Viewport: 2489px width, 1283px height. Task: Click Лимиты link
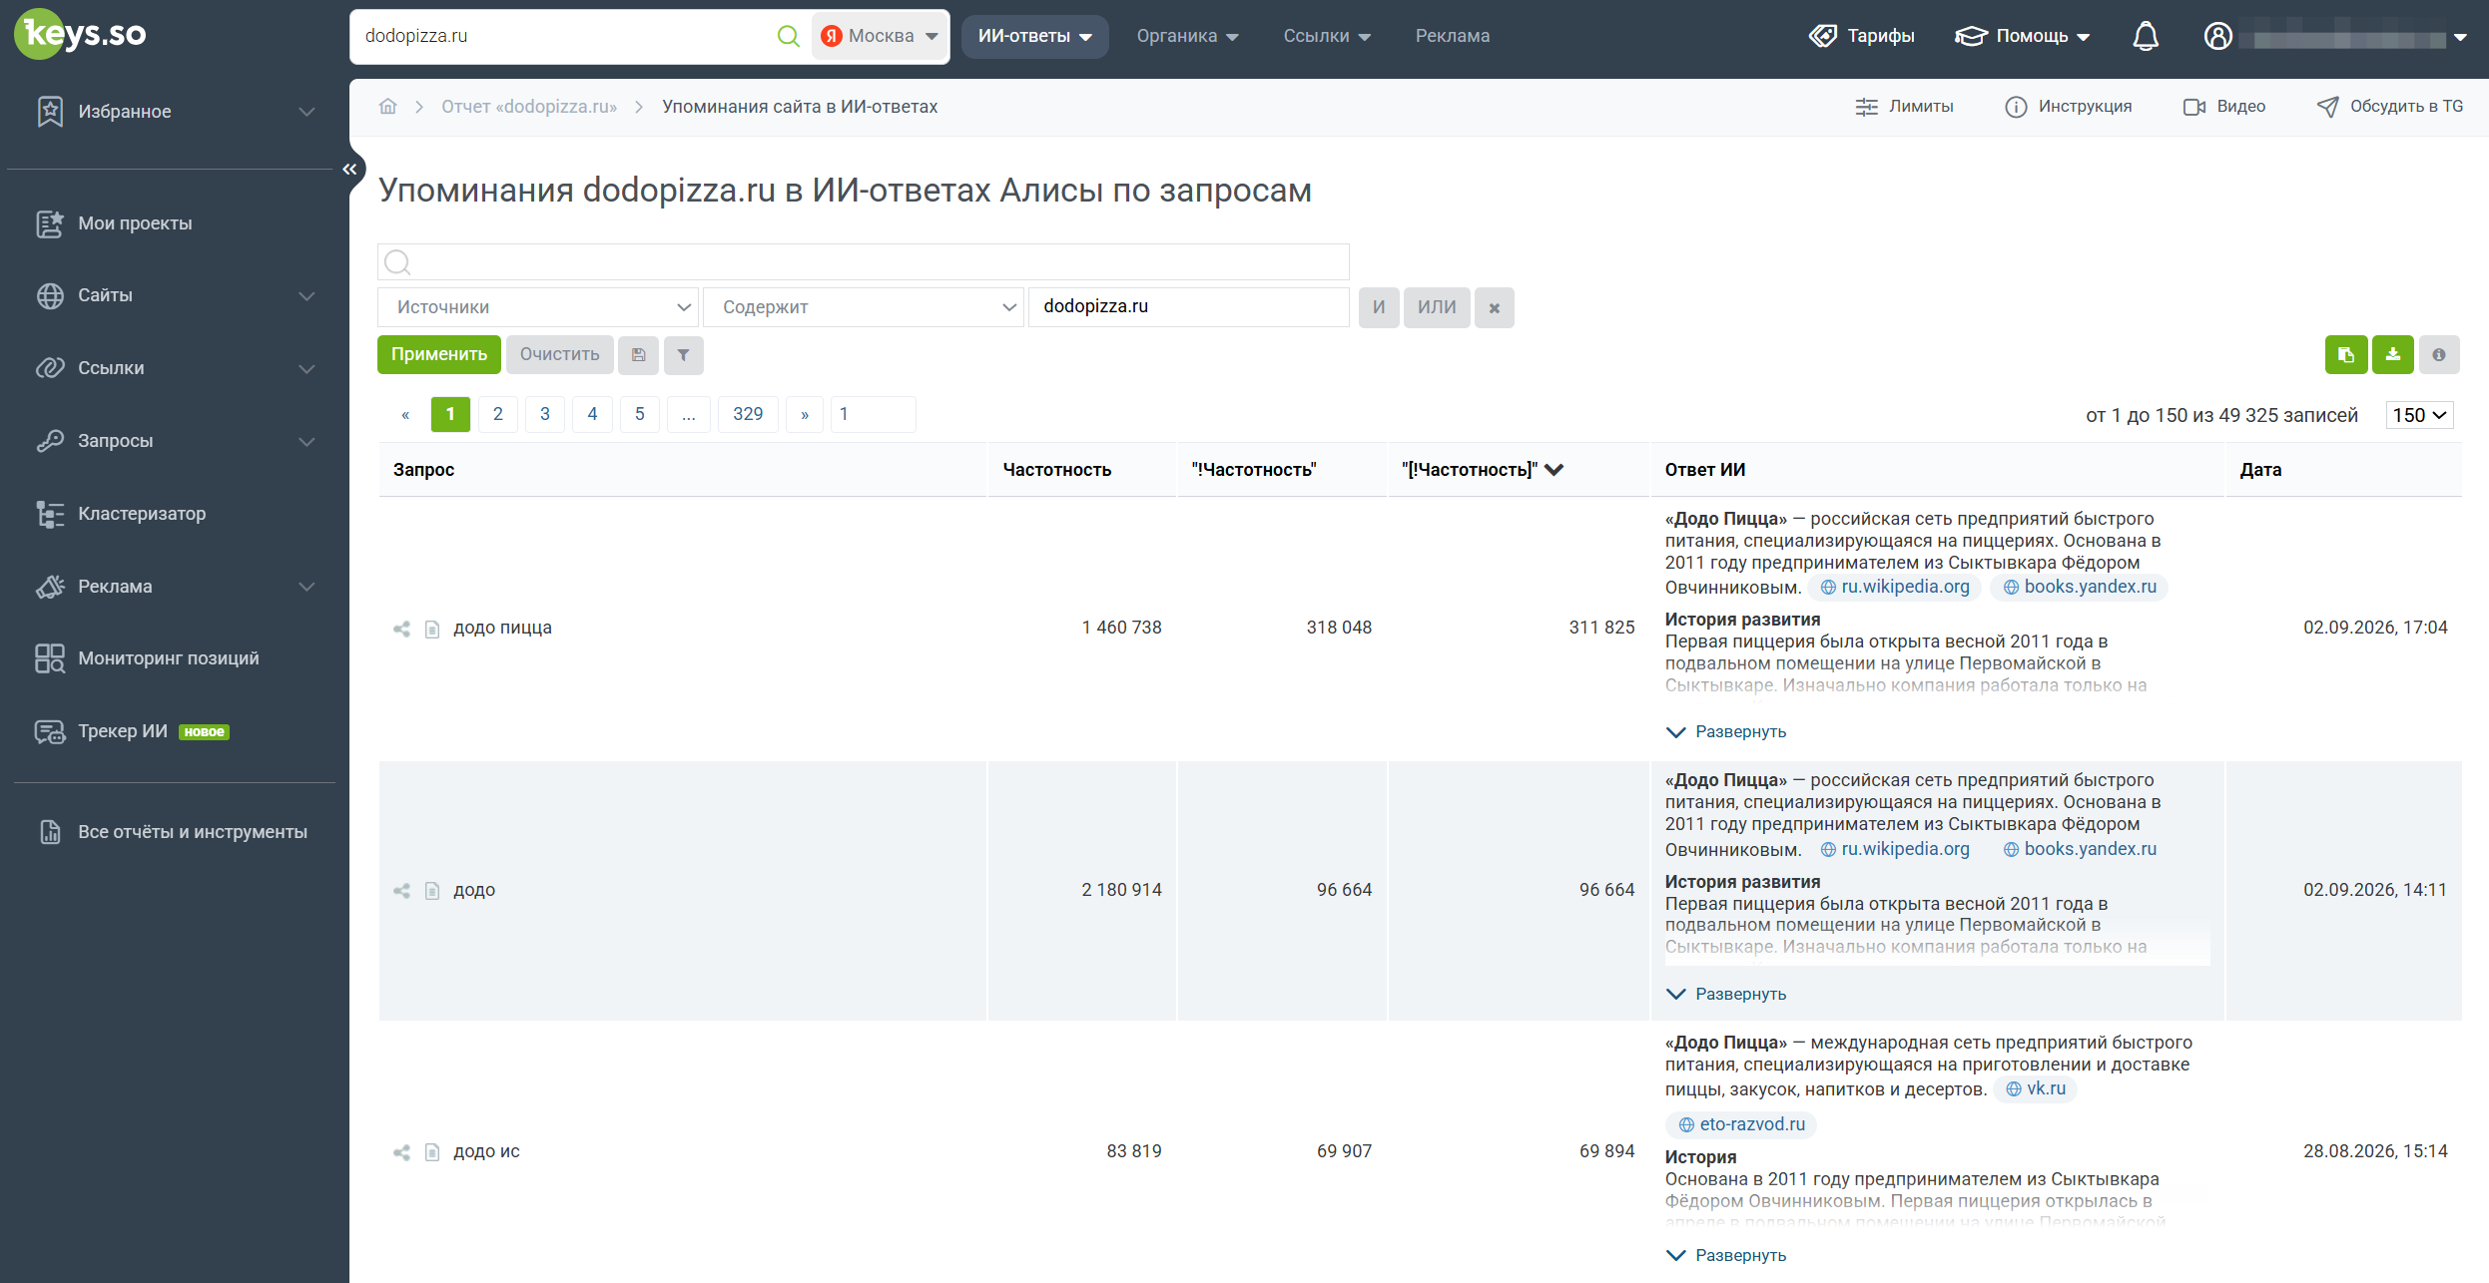pos(1904,107)
